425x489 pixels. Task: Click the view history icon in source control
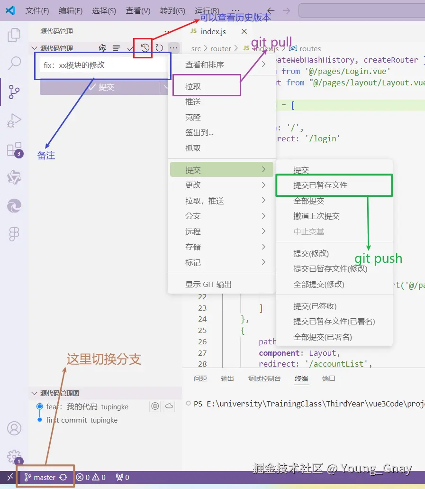(x=145, y=48)
